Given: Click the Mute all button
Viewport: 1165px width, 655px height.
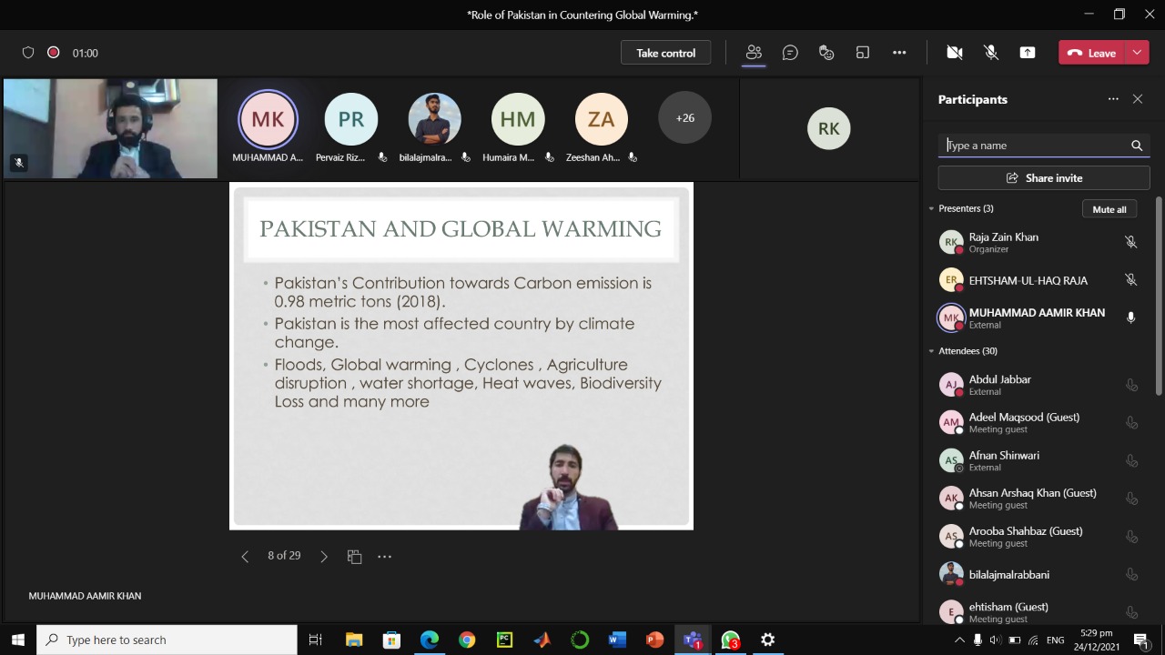Looking at the screenshot, I should [1109, 209].
